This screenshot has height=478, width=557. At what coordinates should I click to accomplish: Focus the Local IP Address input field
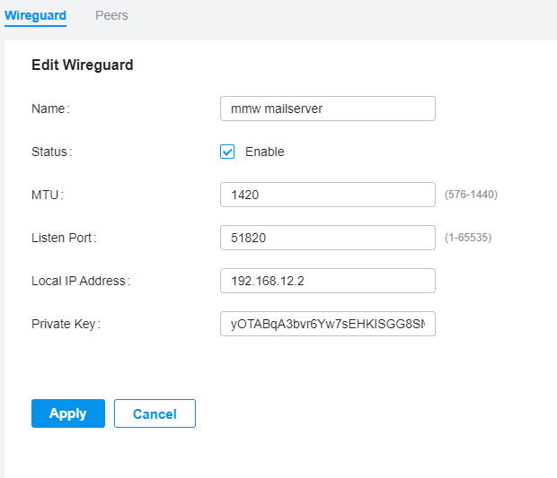[x=327, y=281]
